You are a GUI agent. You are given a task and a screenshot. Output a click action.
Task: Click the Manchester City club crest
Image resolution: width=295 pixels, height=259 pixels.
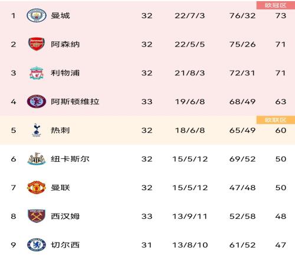(37, 15)
